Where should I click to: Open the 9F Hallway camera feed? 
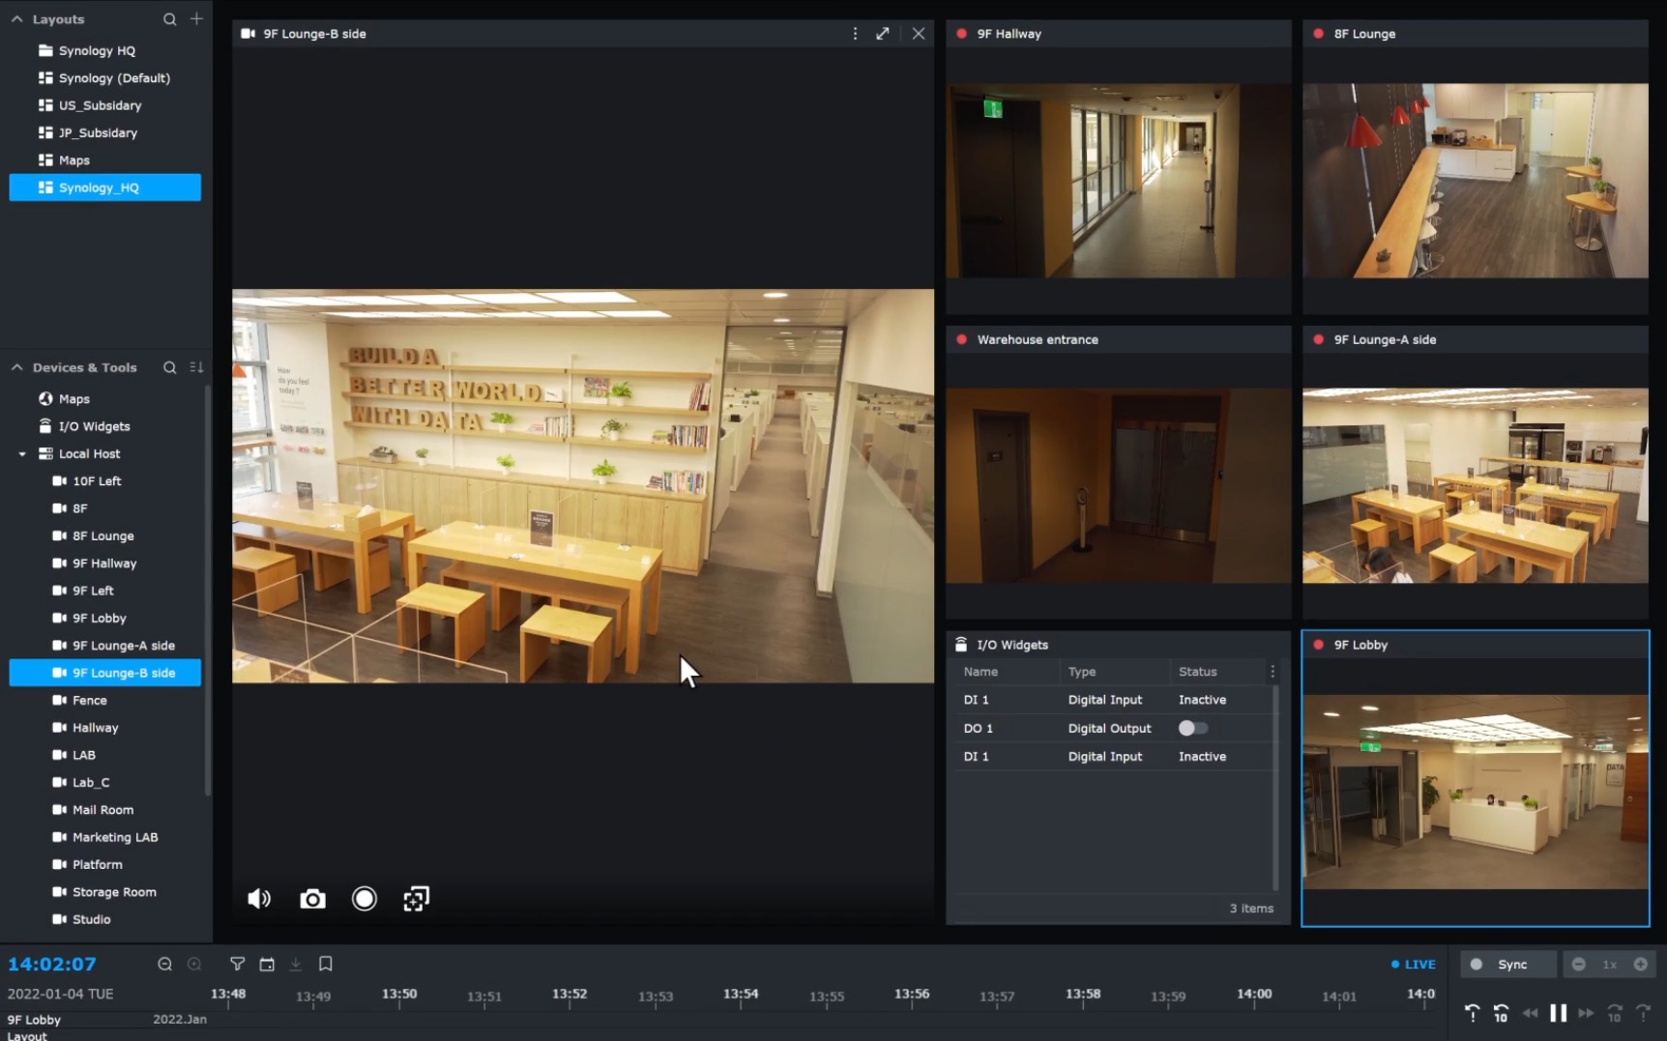click(x=1118, y=181)
